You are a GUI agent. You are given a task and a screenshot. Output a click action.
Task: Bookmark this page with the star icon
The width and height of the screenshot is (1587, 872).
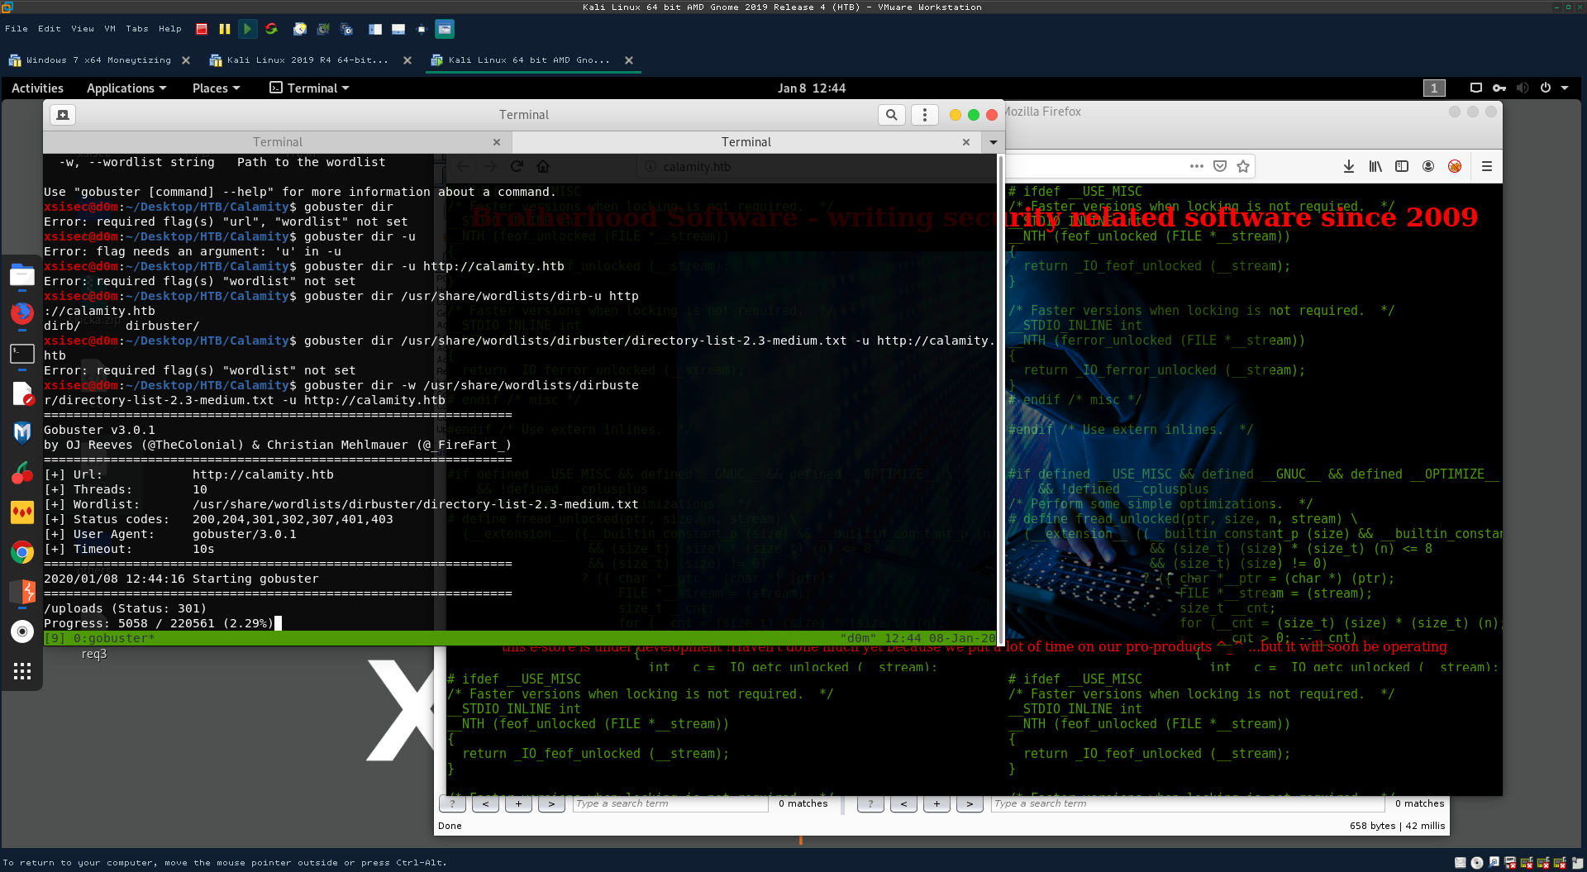click(x=1243, y=166)
